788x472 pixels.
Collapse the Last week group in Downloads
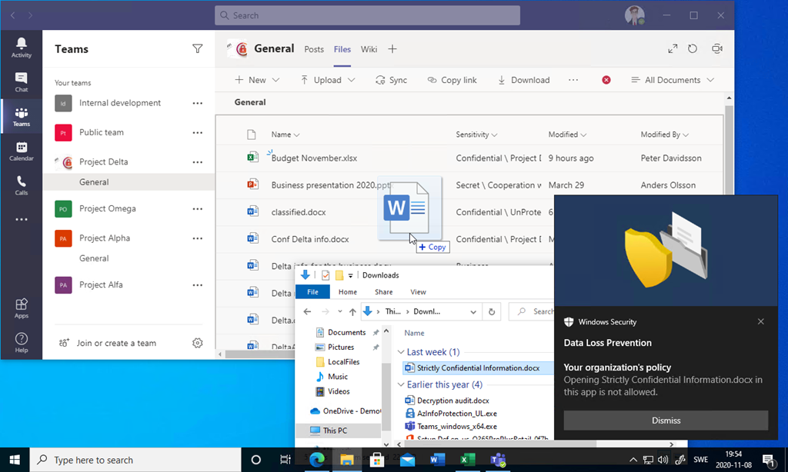[x=401, y=352]
